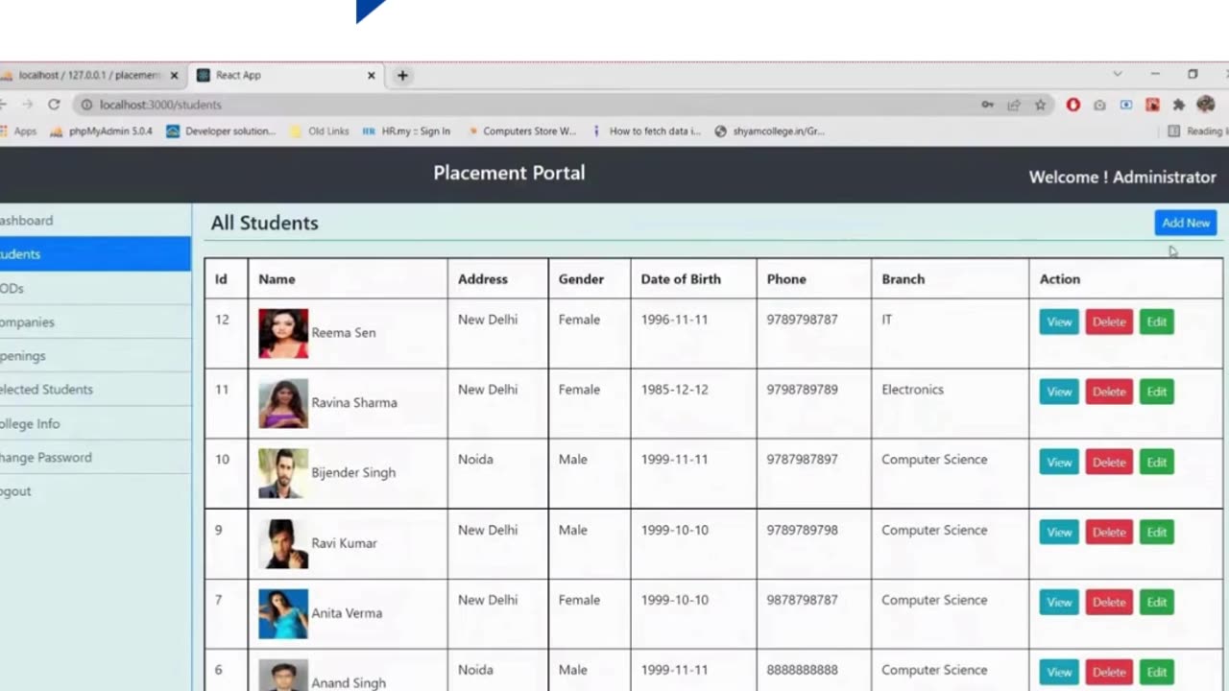Switch to the React App tab
Image resolution: width=1229 pixels, height=691 pixels.
point(285,75)
